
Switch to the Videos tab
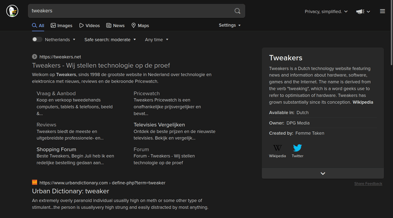(89, 26)
